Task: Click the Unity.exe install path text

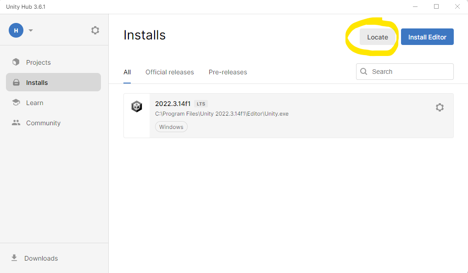Action: [x=222, y=114]
